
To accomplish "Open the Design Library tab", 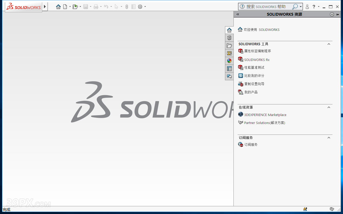I will 229,38.
